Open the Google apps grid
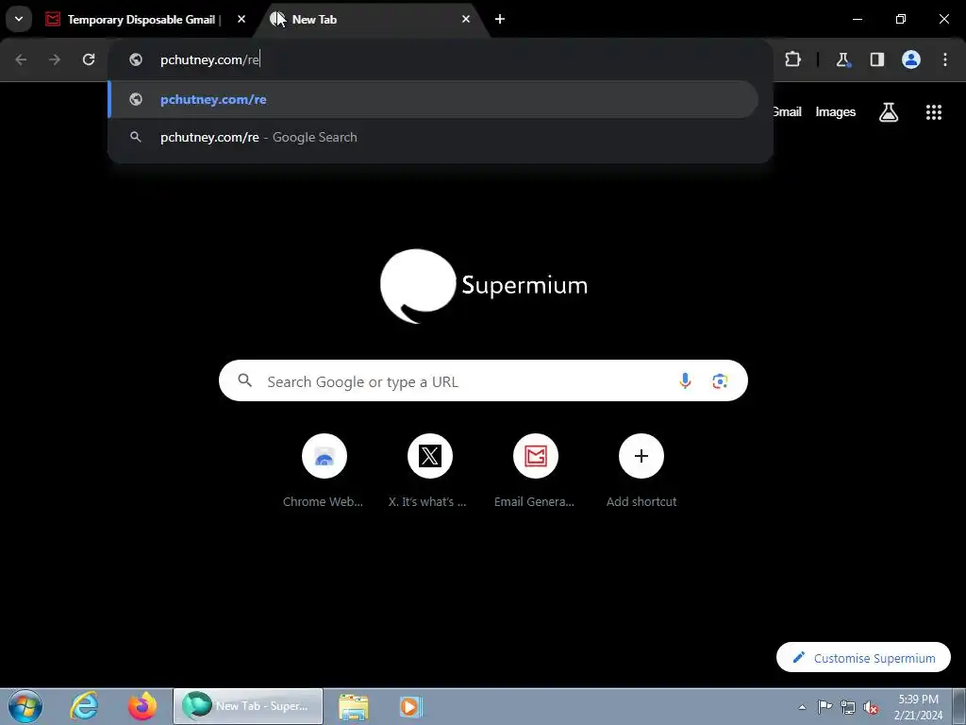The width and height of the screenshot is (966, 725). [x=934, y=112]
